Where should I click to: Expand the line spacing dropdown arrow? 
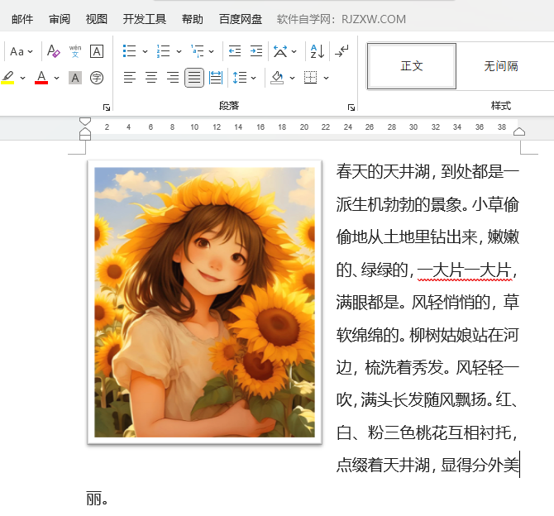tap(253, 78)
